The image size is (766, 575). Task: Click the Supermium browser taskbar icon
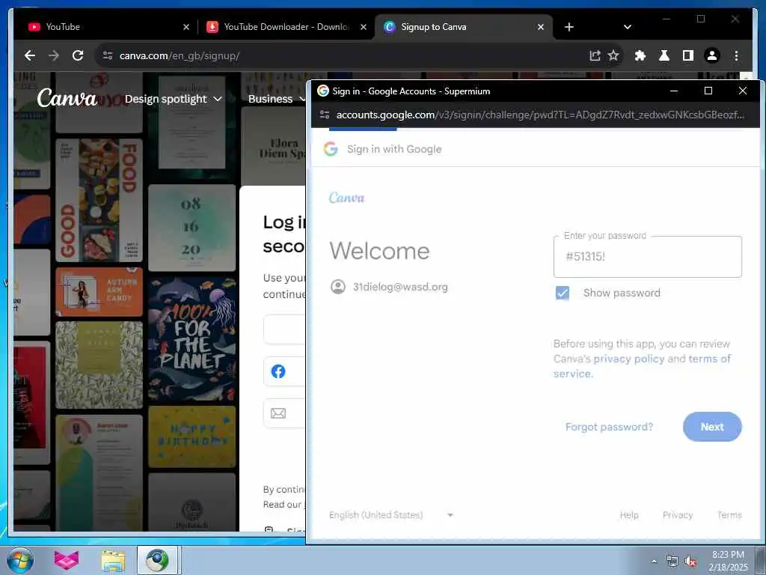pyautogui.click(x=157, y=560)
